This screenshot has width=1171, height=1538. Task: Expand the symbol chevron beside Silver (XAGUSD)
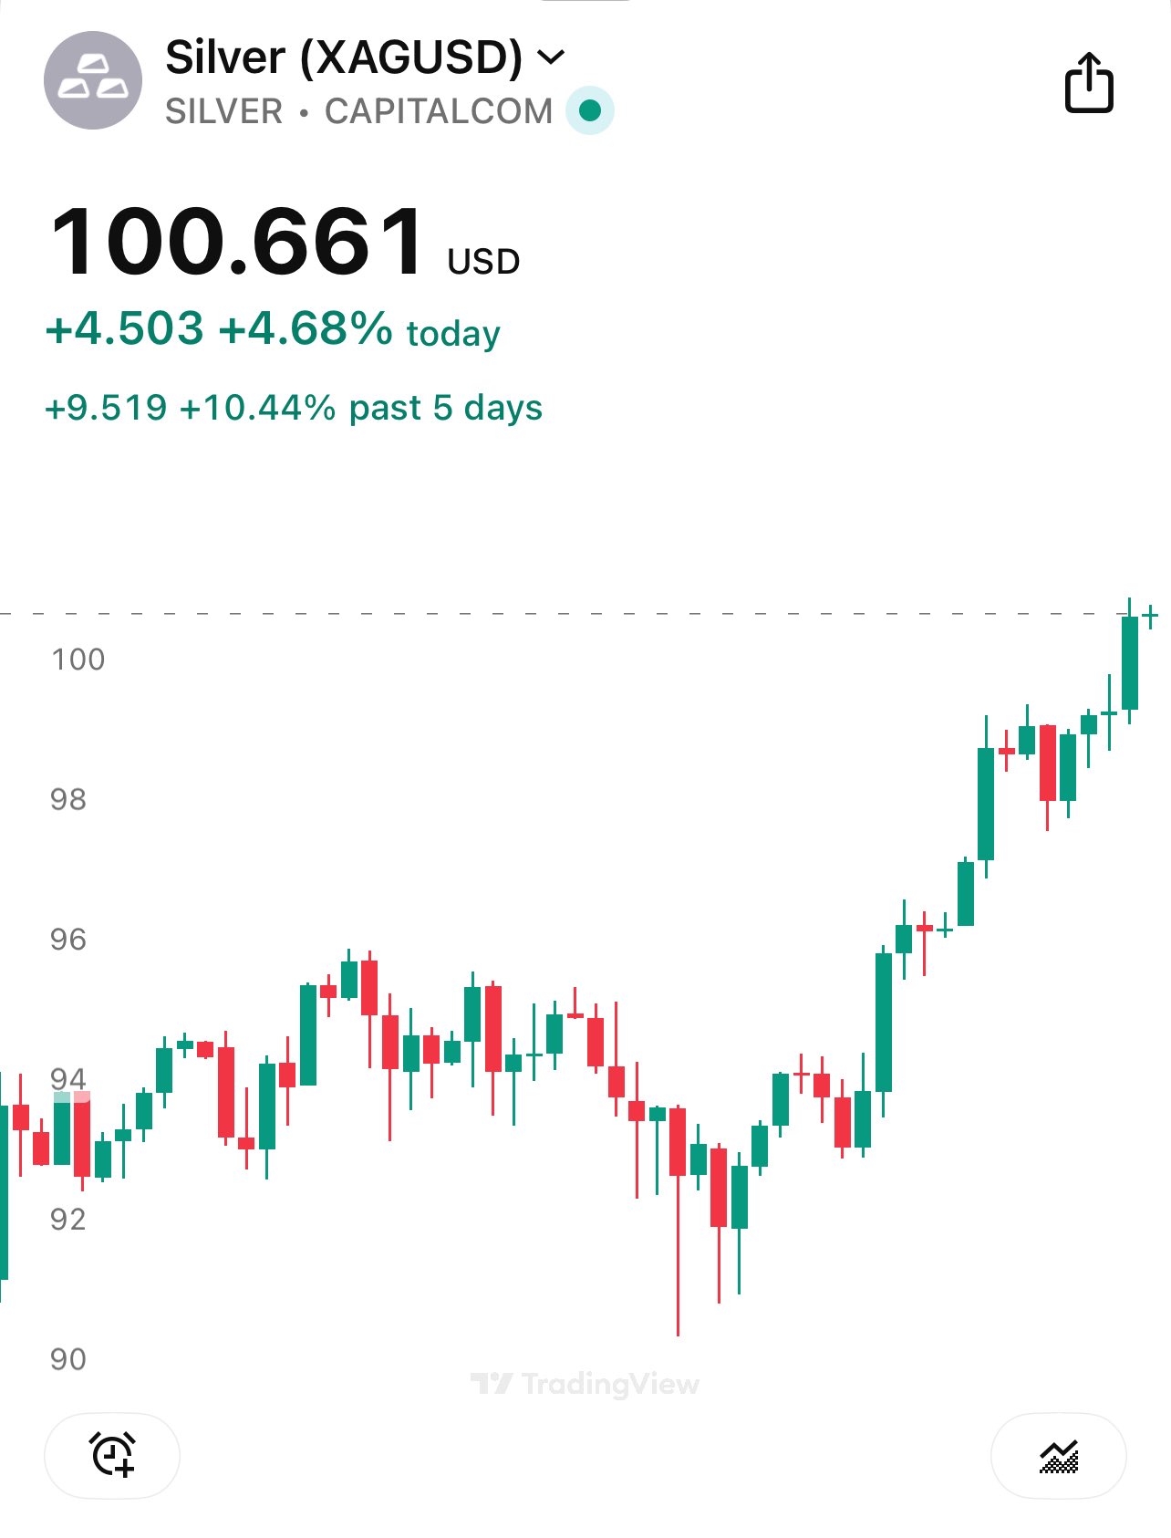(551, 57)
